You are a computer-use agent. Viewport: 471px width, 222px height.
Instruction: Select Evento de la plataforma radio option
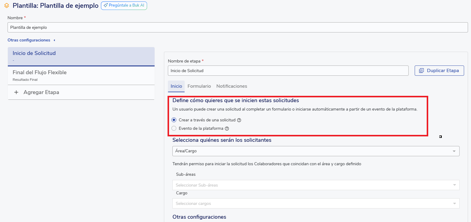click(x=174, y=128)
